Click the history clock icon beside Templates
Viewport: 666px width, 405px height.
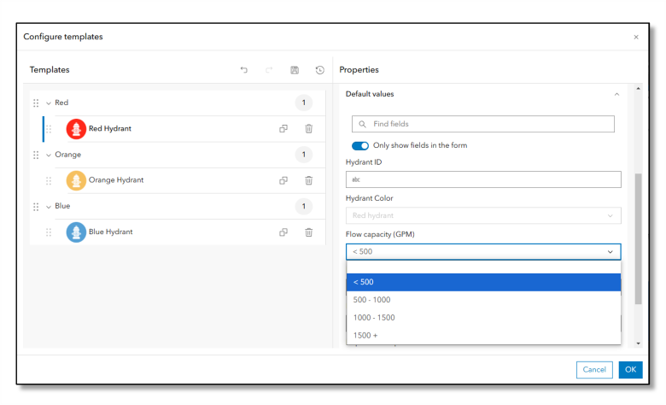click(320, 70)
